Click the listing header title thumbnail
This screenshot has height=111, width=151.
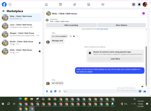click(x=49, y=13)
